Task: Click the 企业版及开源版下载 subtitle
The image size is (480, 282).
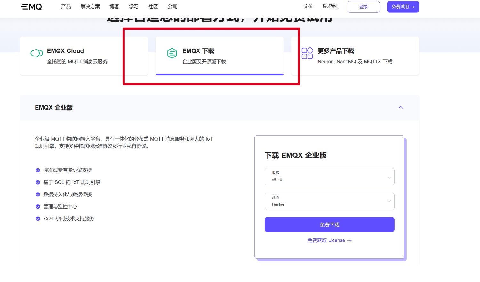Action: coord(204,62)
